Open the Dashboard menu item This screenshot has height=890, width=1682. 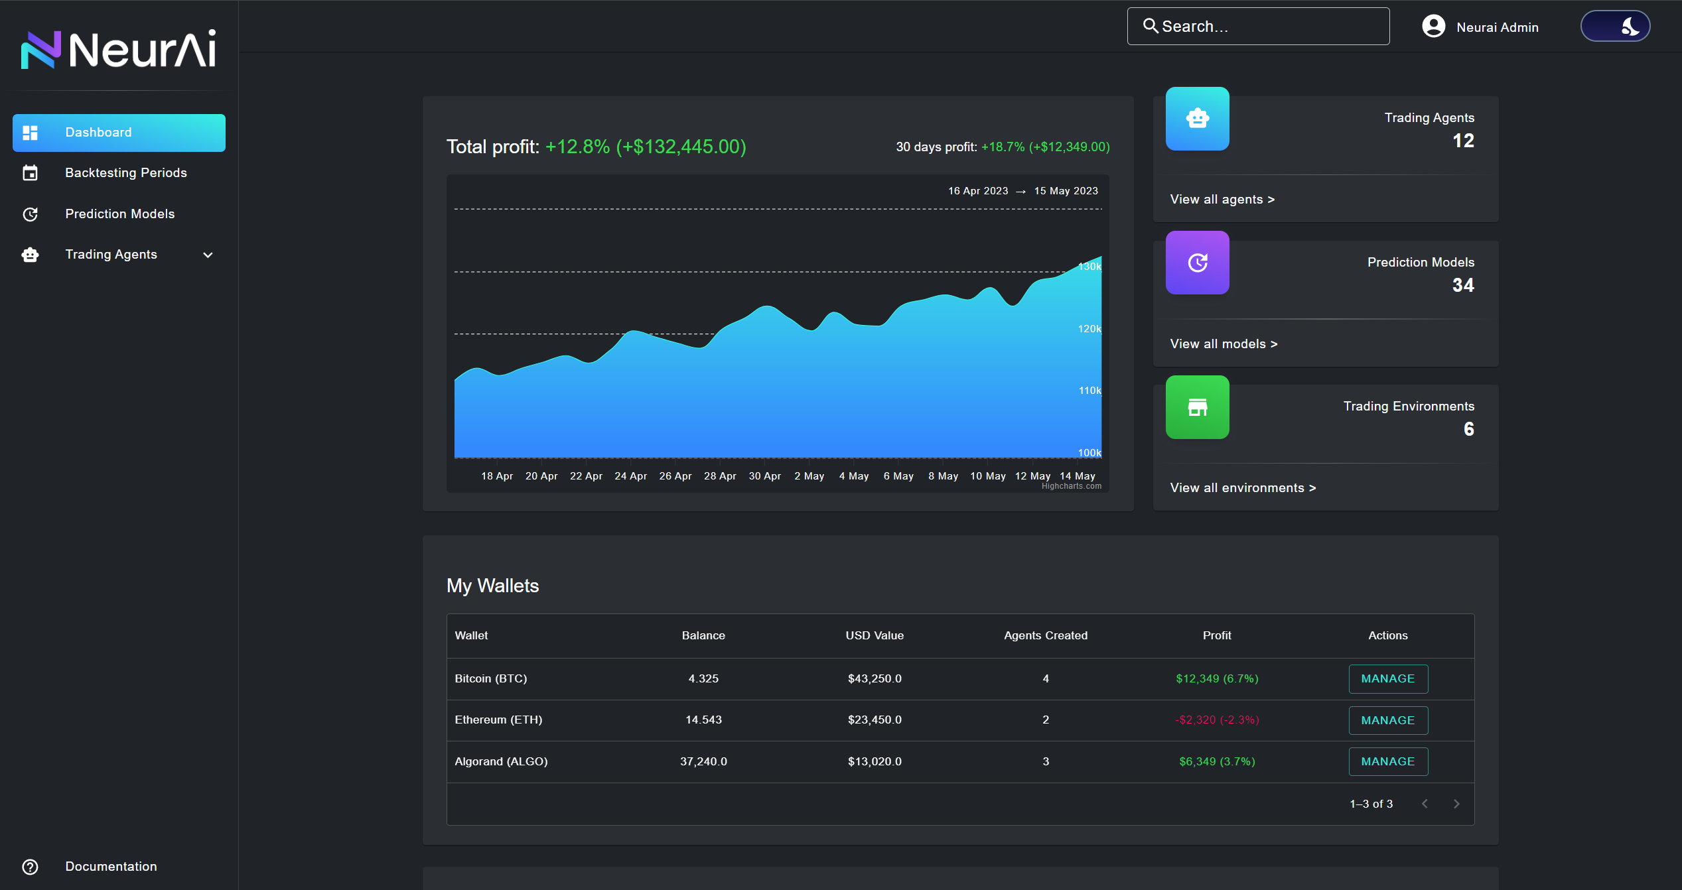[x=119, y=133]
